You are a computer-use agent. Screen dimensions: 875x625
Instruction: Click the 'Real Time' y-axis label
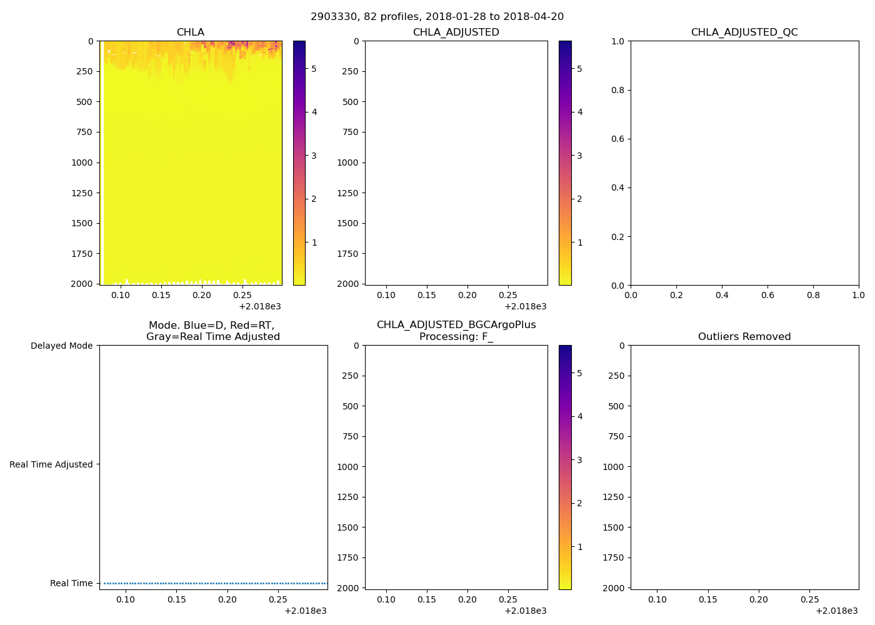pyautogui.click(x=71, y=583)
